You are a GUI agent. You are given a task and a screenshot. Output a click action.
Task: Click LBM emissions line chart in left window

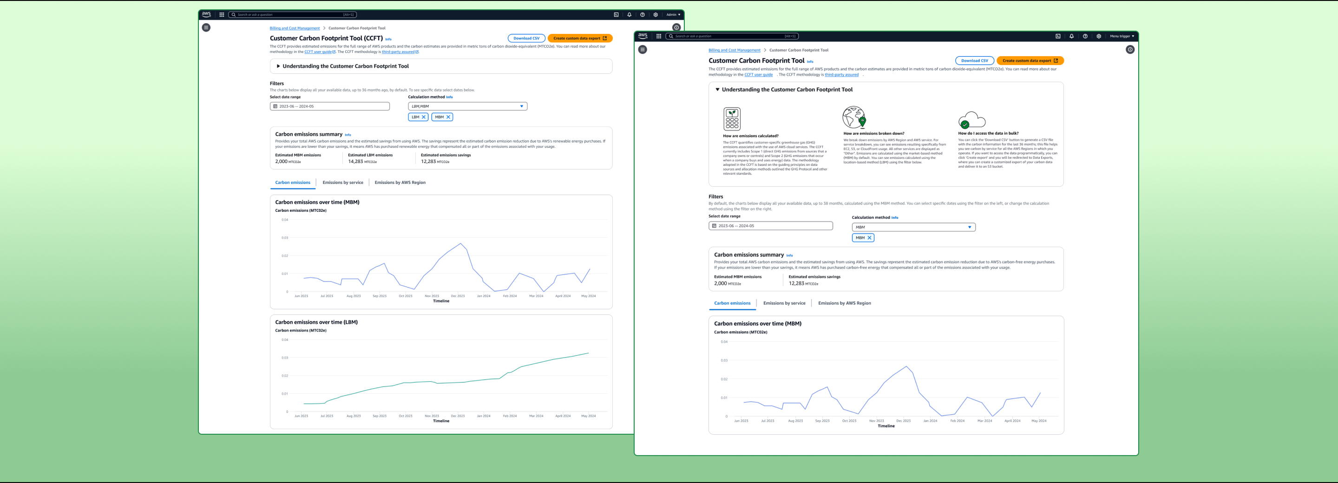click(x=446, y=378)
